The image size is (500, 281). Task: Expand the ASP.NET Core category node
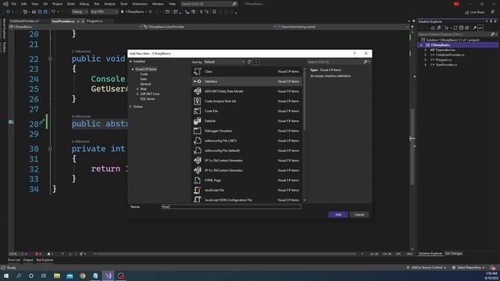[137, 94]
